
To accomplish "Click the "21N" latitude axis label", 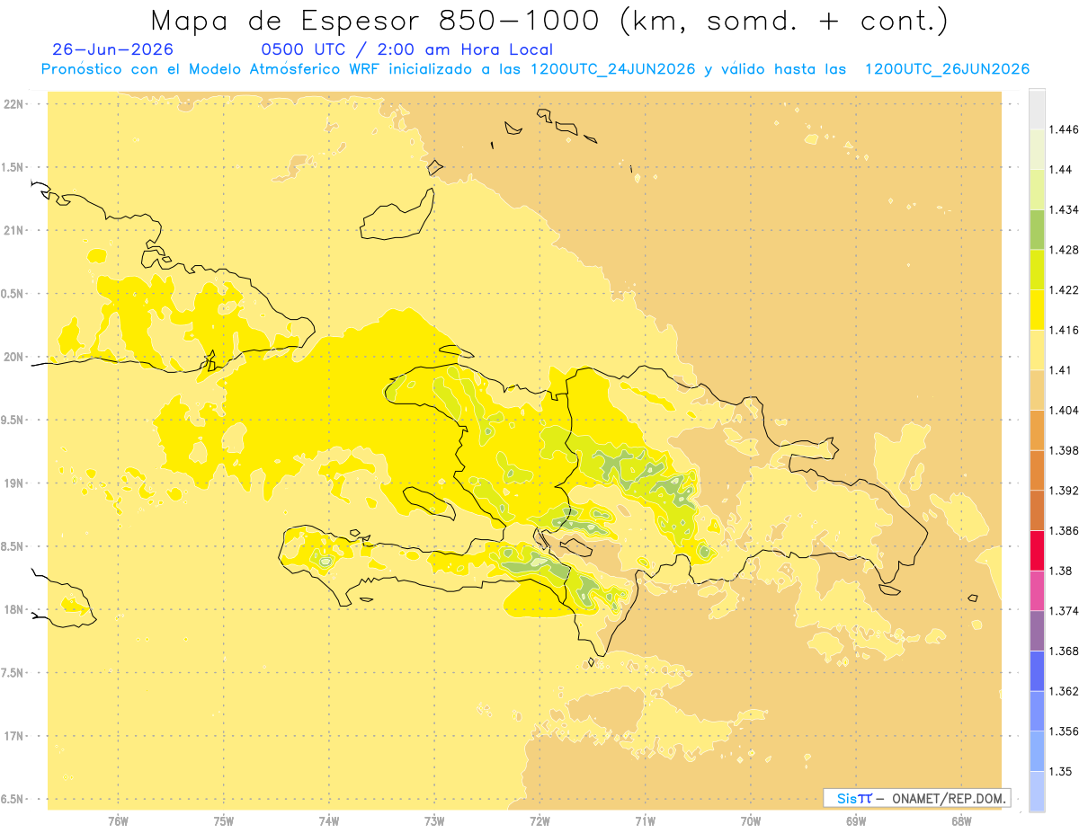I will 13,231.
